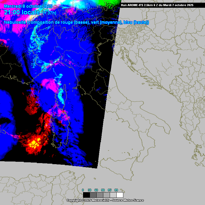Select the darkest gray legend swatch
Screen dimensions: 205x205
[93, 195]
